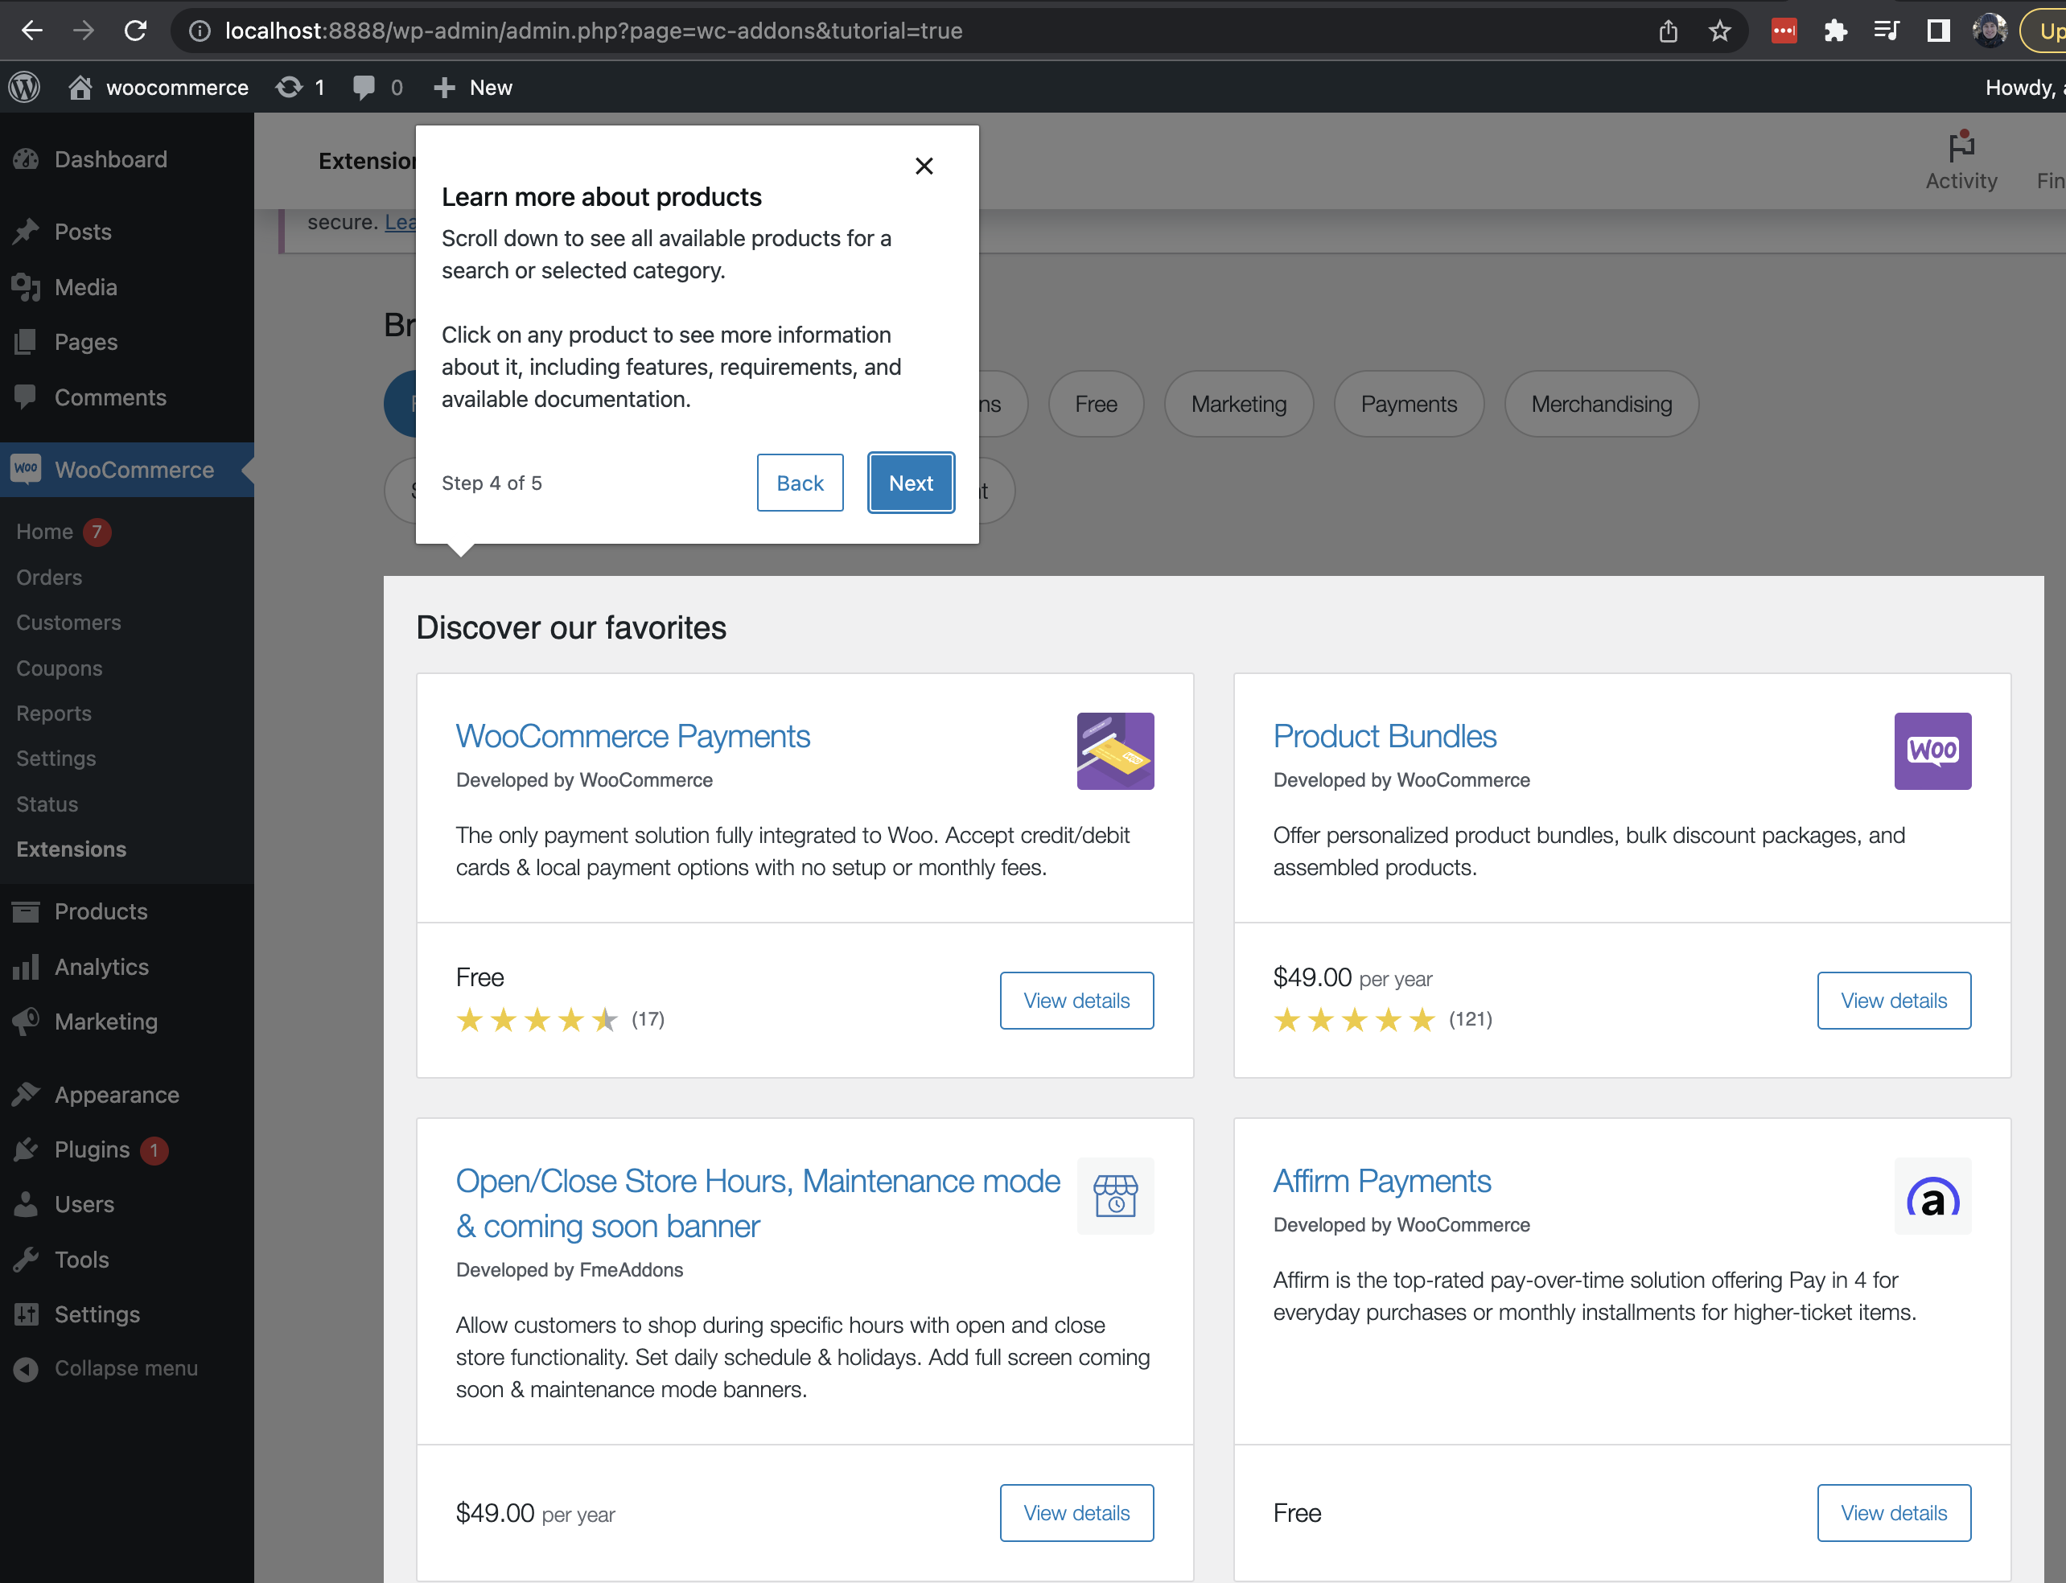
Task: Open the browser profile avatar
Action: (1990, 31)
